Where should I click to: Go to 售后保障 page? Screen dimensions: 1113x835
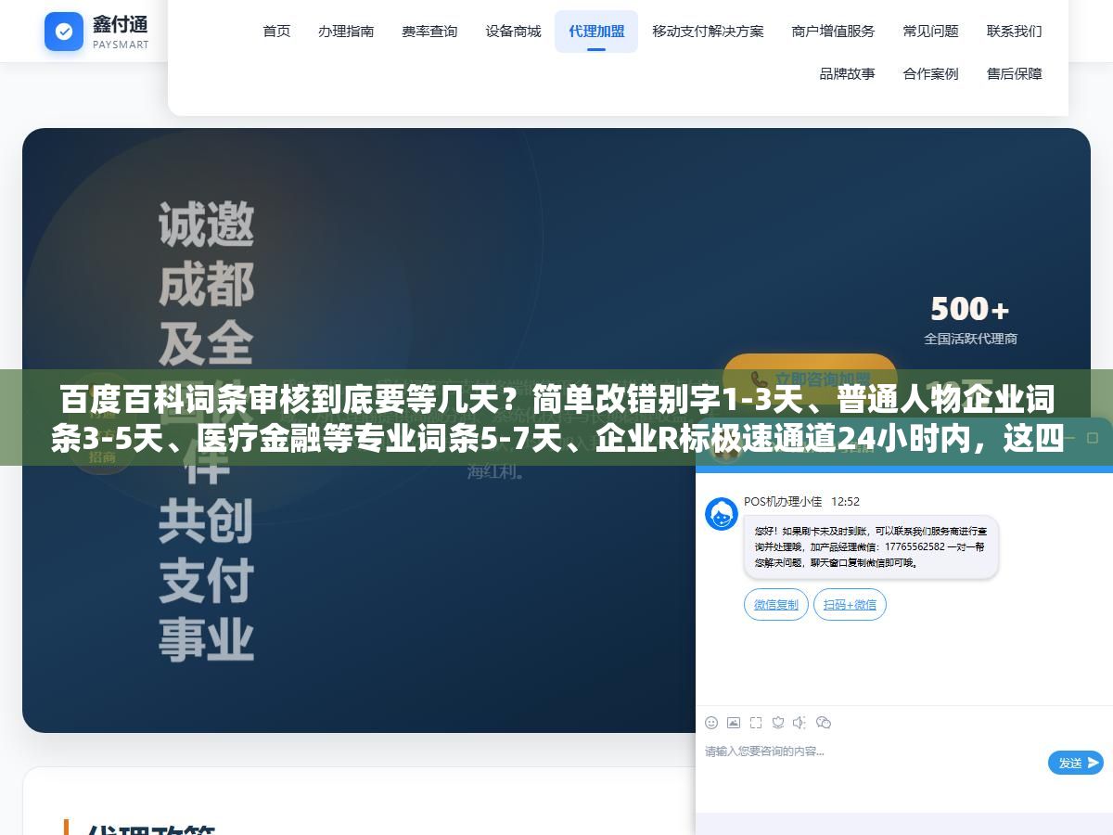point(1014,73)
